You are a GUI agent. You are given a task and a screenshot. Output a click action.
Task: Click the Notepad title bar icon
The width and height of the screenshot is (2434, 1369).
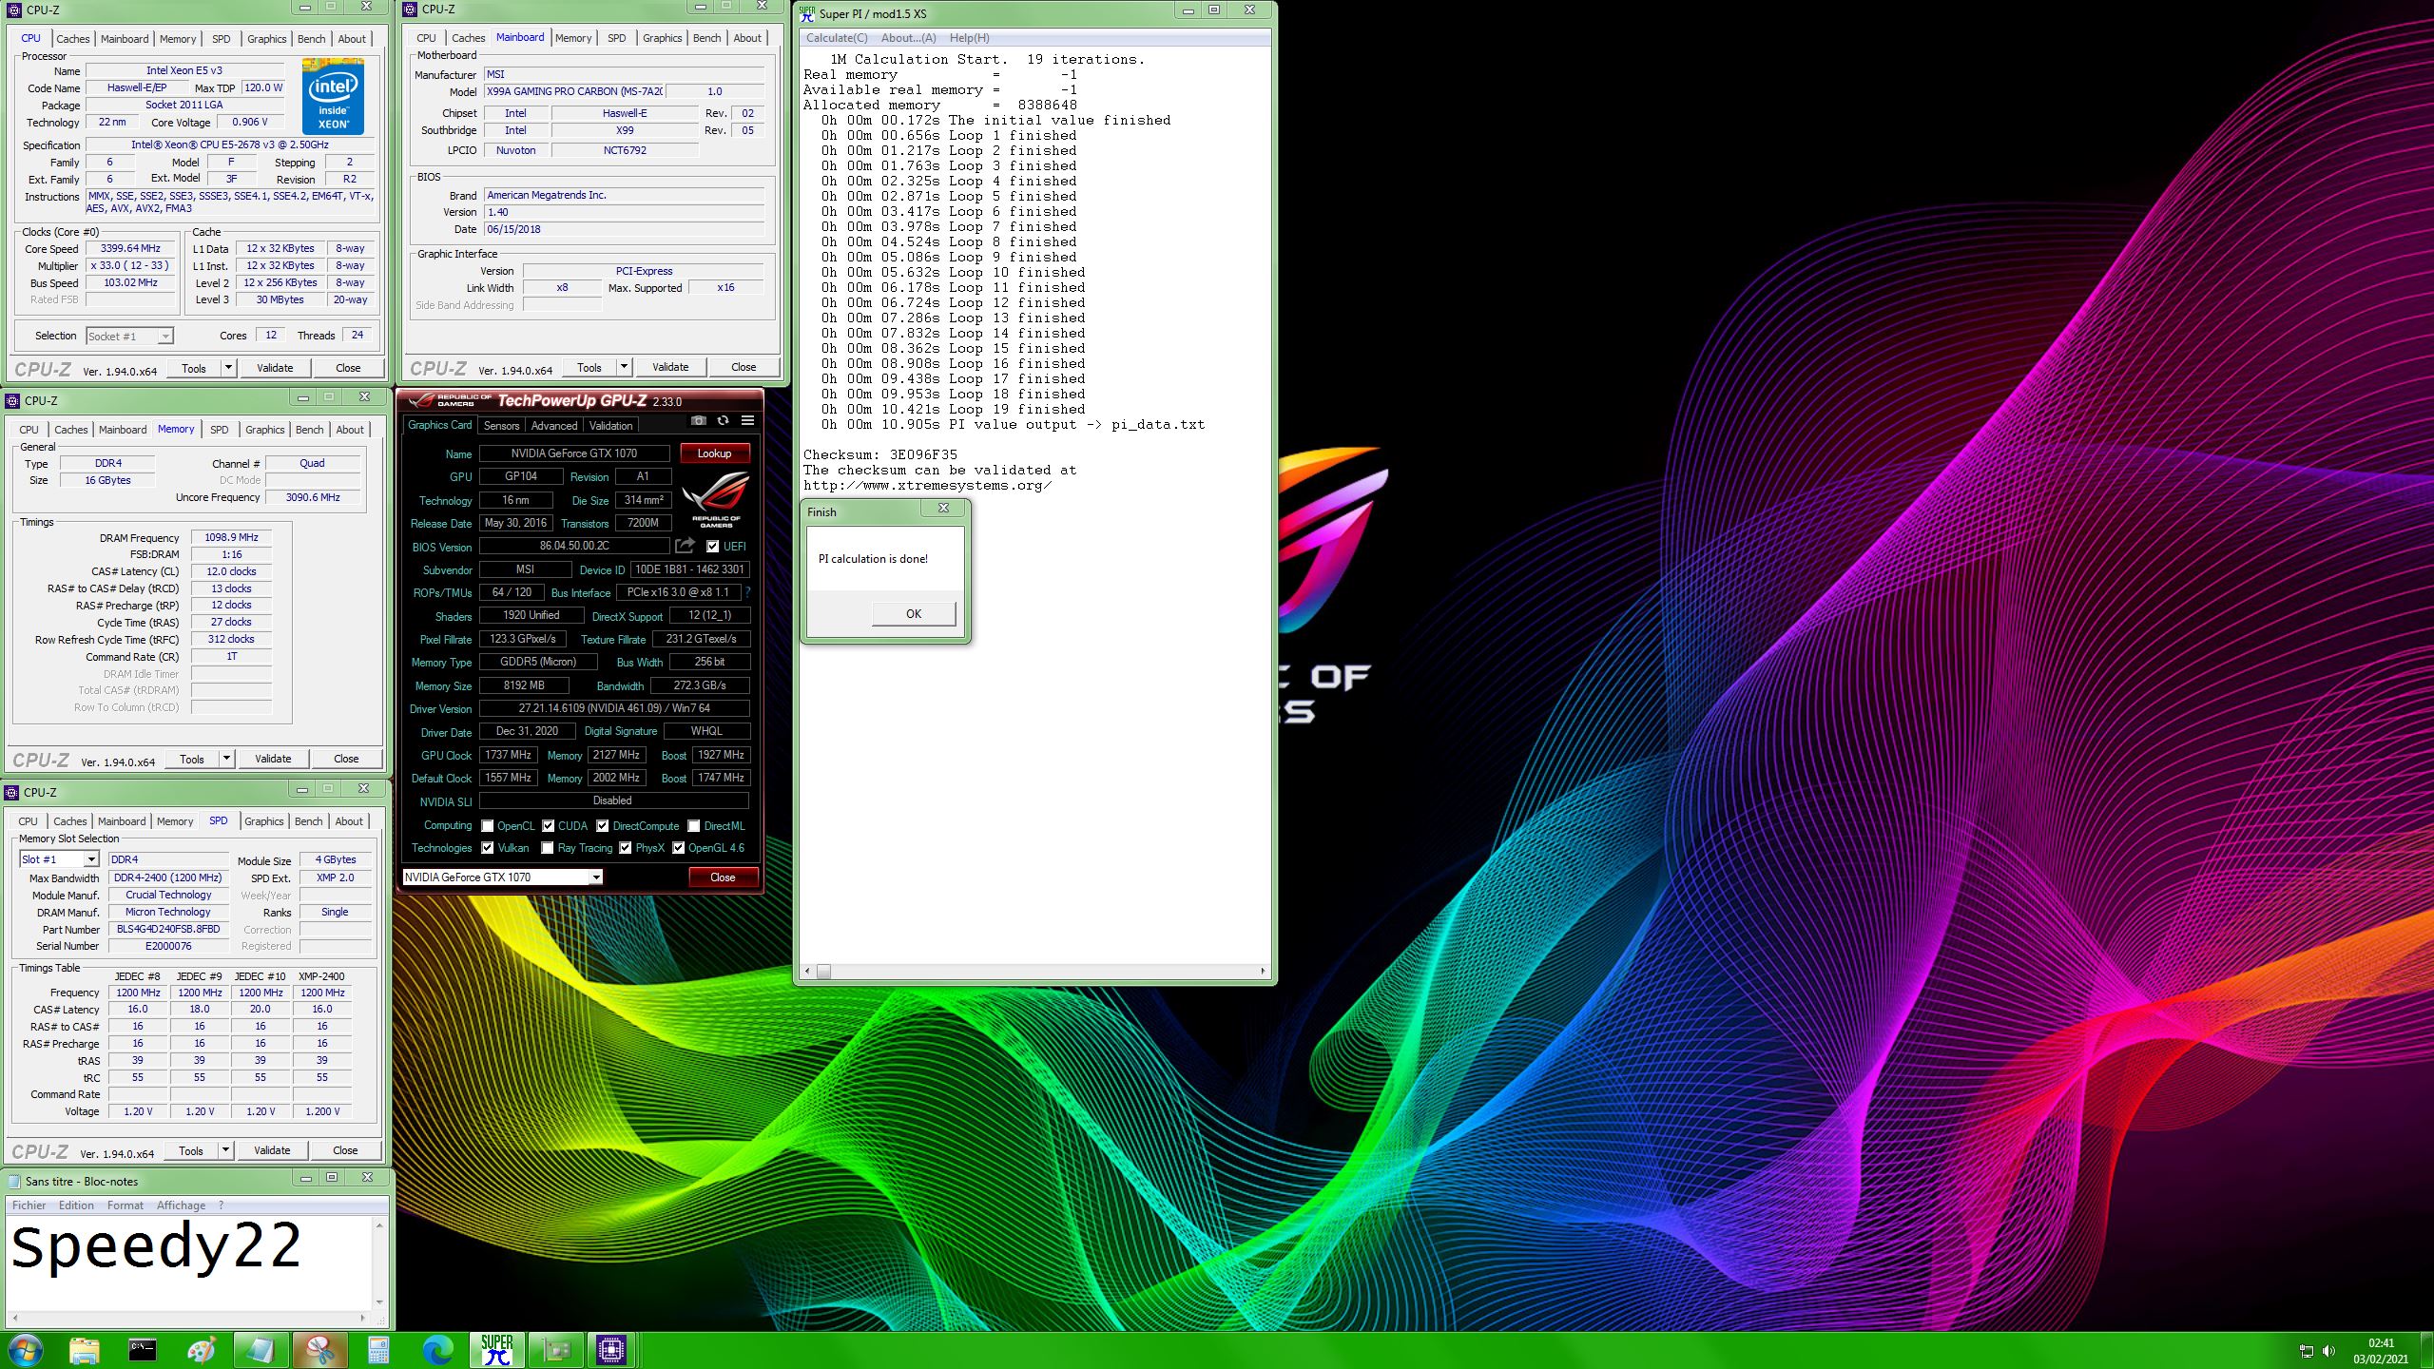[x=14, y=1181]
